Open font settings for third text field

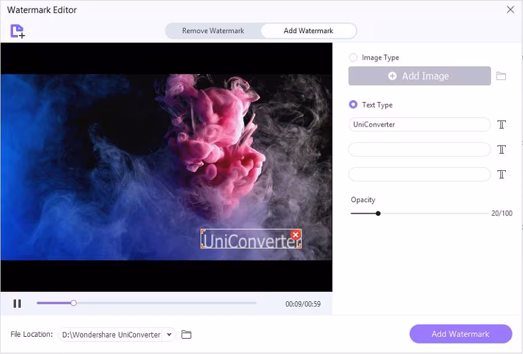click(x=501, y=174)
